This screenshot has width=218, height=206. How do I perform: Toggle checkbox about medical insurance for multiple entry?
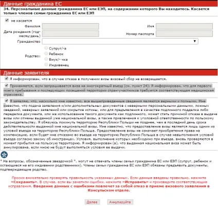(x=7, y=85)
